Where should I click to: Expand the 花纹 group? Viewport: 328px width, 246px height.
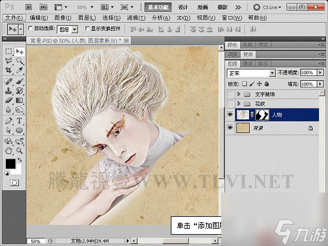(x=238, y=103)
